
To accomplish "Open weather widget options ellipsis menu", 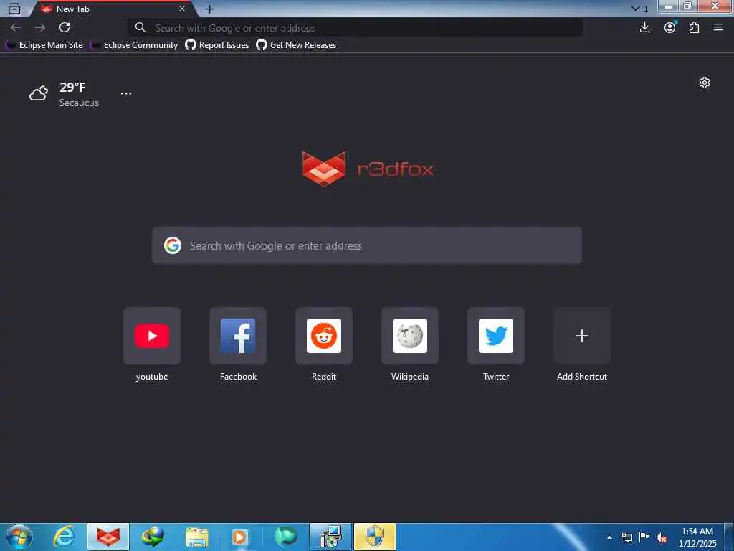I will 126,93.
